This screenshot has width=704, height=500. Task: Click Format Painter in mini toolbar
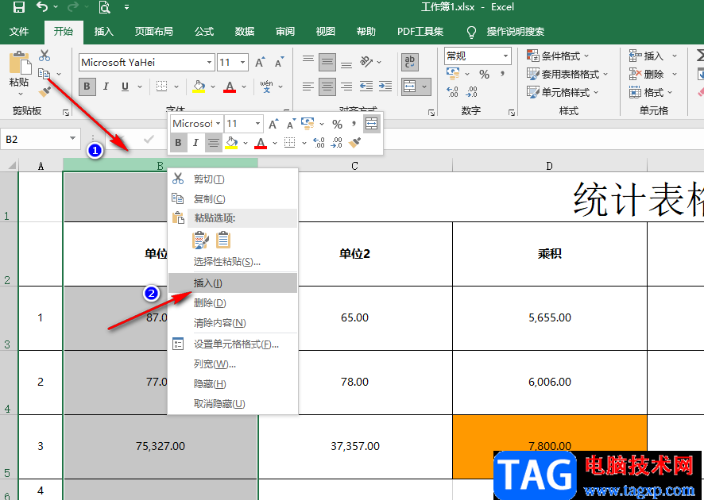pyautogui.click(x=354, y=143)
